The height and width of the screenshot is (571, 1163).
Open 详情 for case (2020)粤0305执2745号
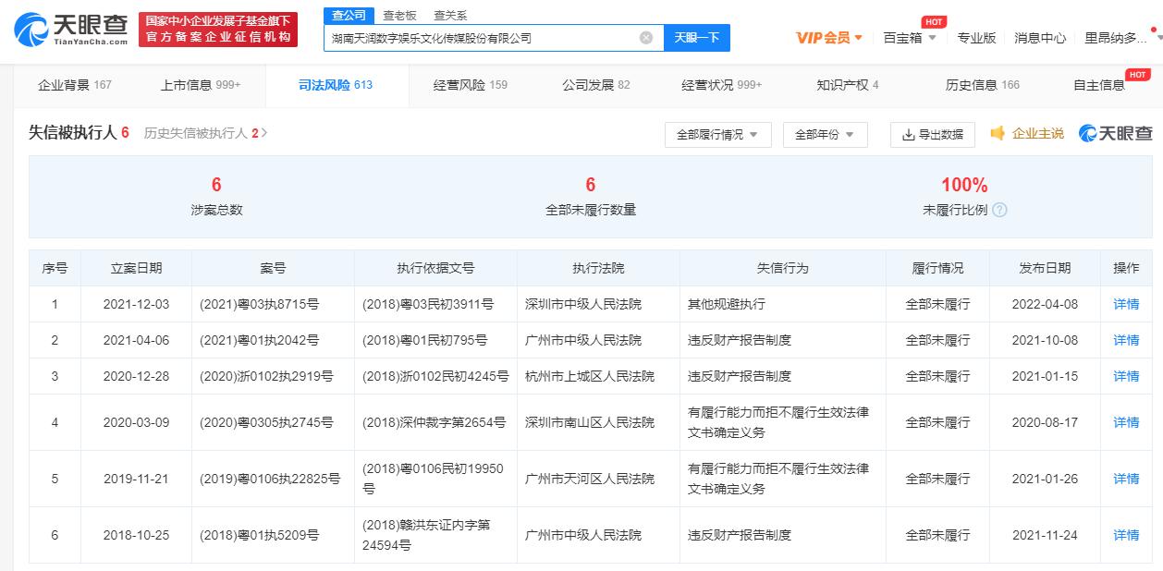pos(1126,422)
